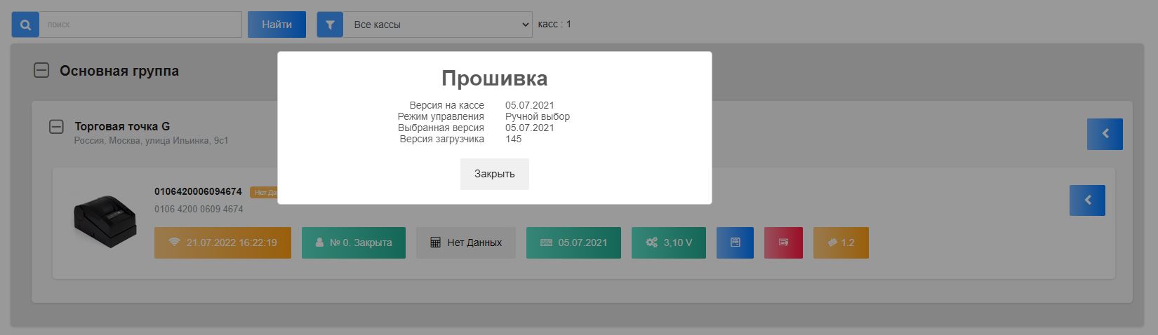The image size is (1158, 335).
Task: Click the cash register printer thumbnail
Action: click(x=105, y=221)
